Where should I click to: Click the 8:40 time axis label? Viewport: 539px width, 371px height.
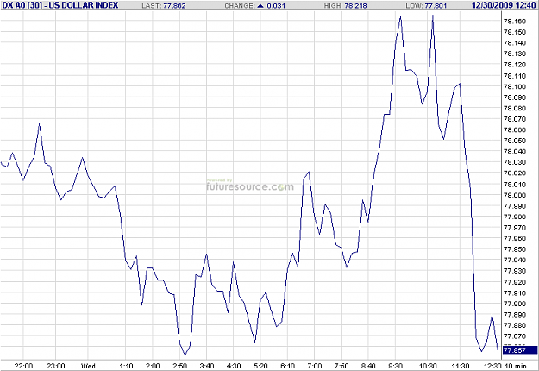[x=368, y=366]
